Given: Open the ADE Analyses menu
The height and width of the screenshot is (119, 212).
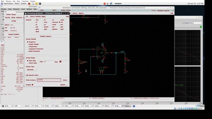Looking at the screenshot, I should coord(19,18).
